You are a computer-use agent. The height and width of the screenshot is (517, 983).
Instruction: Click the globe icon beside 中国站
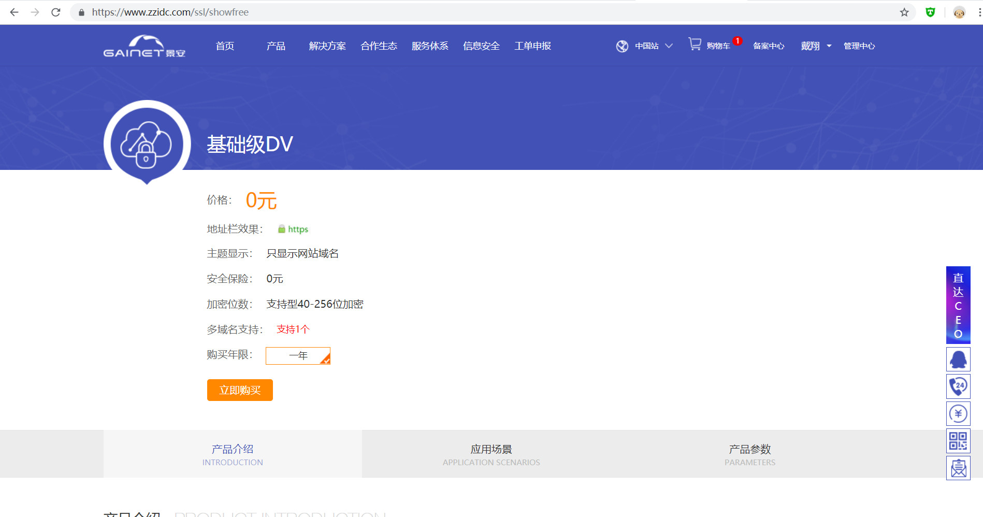coord(622,46)
